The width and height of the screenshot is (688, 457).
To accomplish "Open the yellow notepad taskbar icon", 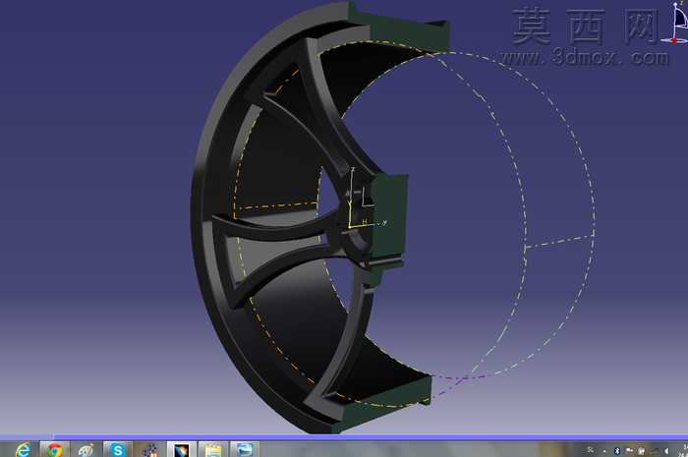I will coord(213,450).
